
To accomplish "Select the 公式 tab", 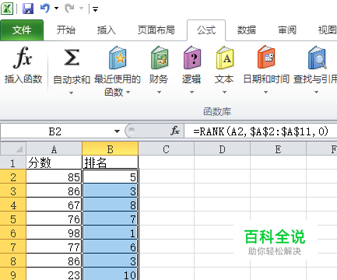I will point(206,30).
